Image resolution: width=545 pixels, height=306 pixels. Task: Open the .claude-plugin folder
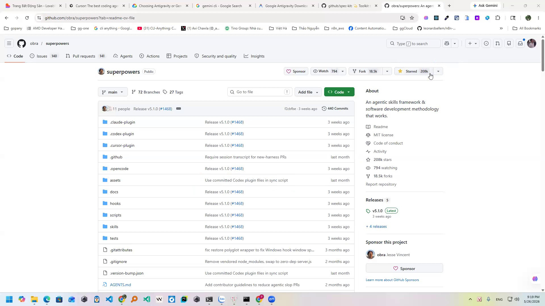[x=123, y=122]
